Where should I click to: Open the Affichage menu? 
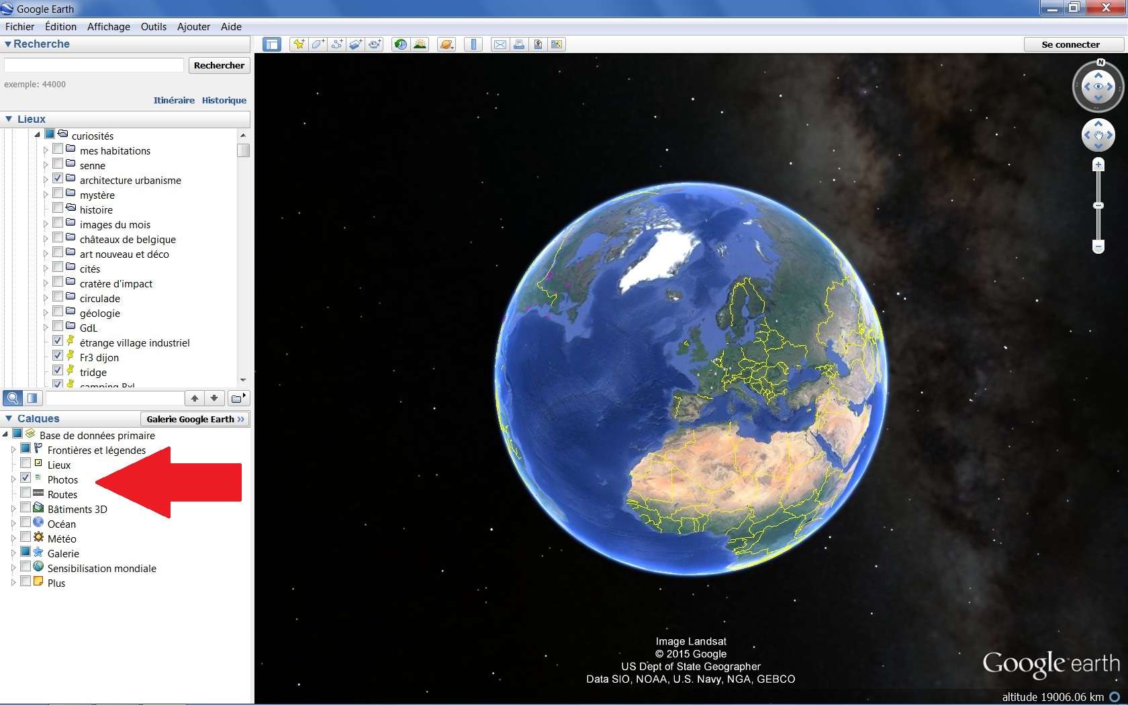pyautogui.click(x=109, y=27)
